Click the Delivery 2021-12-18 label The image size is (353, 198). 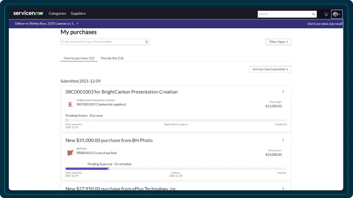[x=176, y=174]
